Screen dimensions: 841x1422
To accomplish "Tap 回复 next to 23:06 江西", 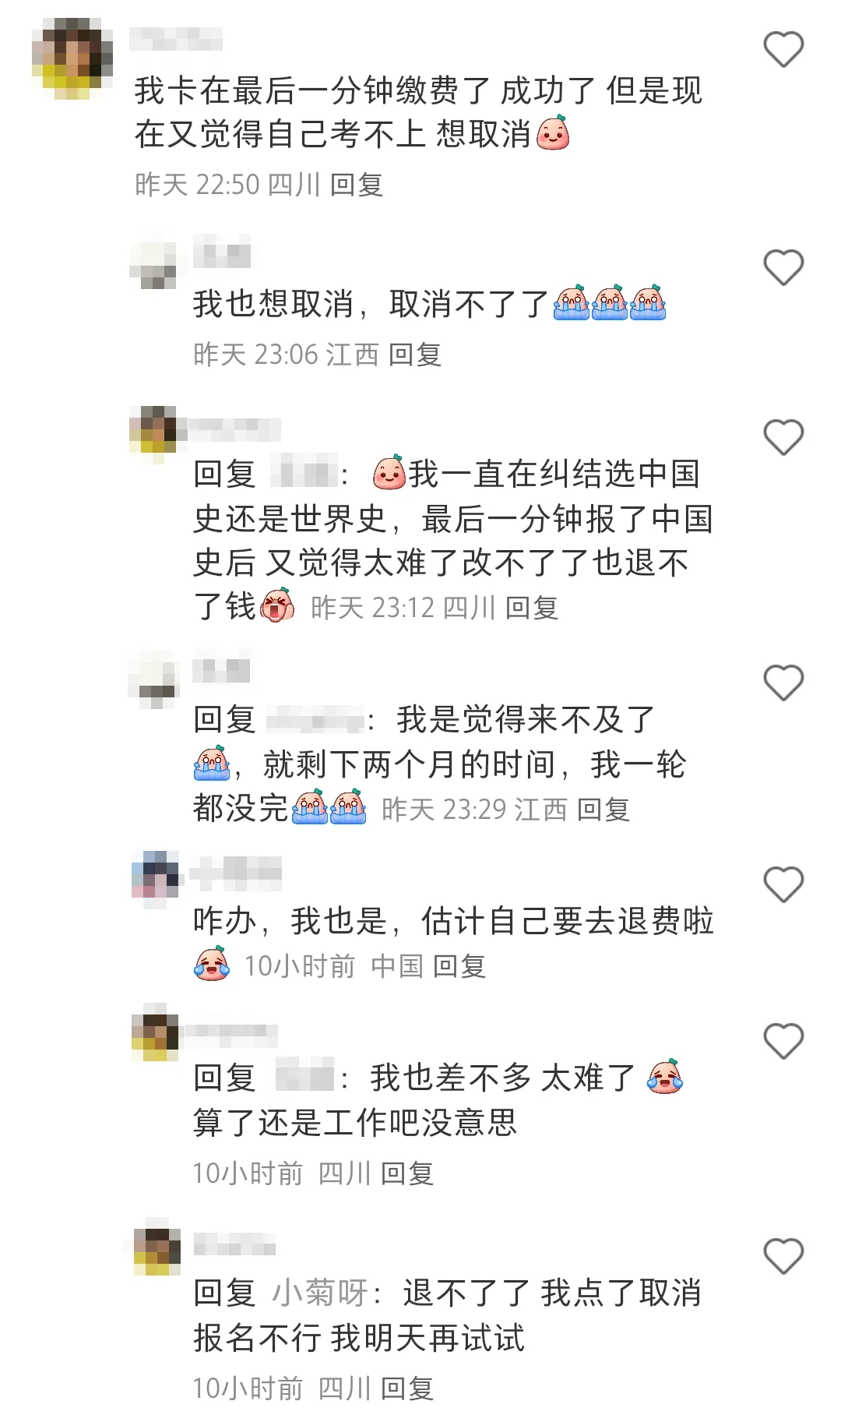I will (x=415, y=355).
